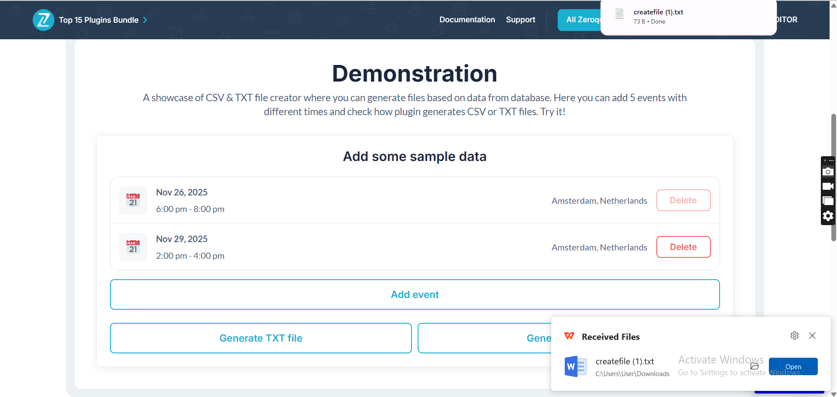The width and height of the screenshot is (837, 397).
Task: Close the Received Files popup
Action: pos(812,335)
